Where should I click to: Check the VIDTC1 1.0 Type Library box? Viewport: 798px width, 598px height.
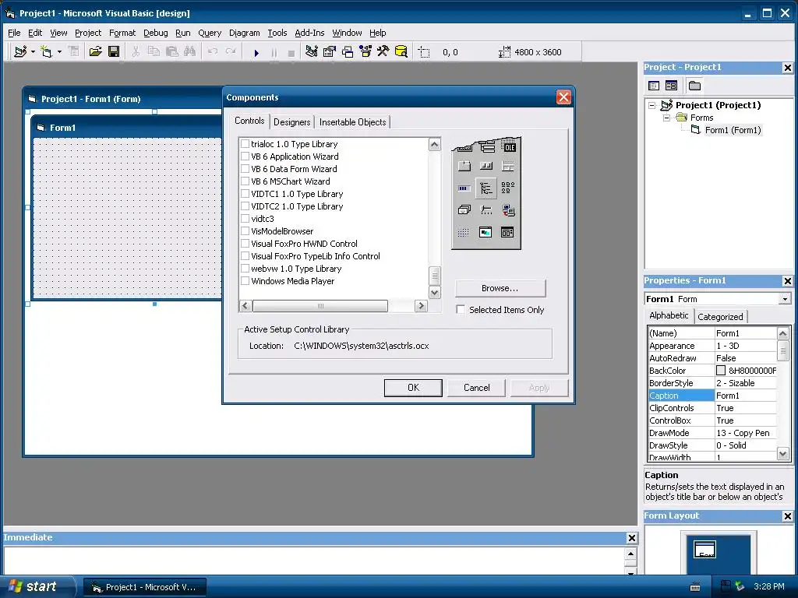click(245, 194)
